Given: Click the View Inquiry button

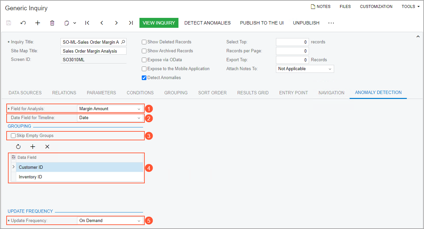Looking at the screenshot, I should pyautogui.click(x=159, y=23).
